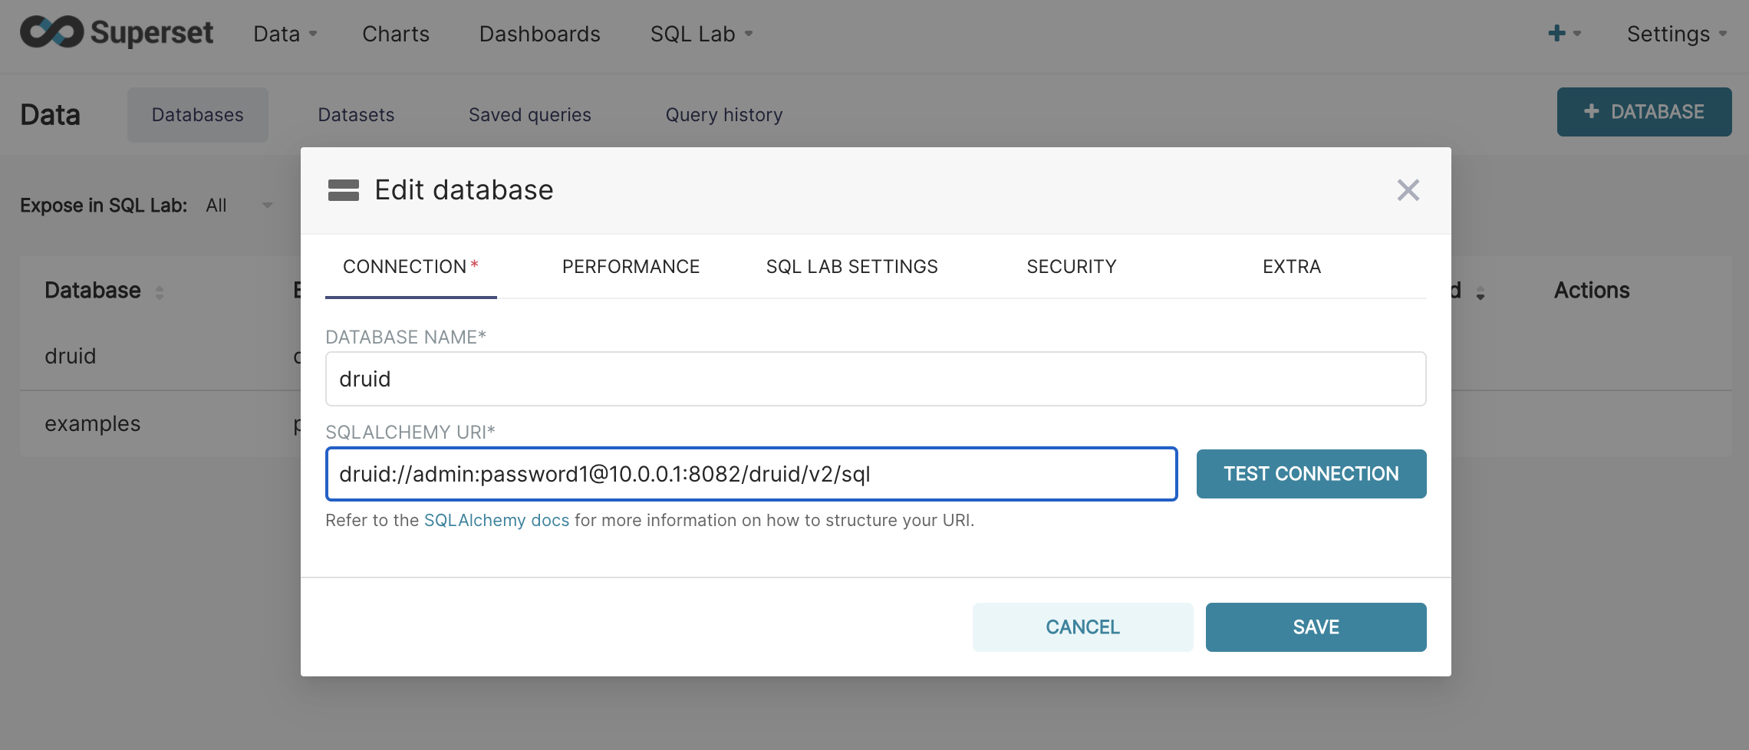Open the Query history tab
1749x750 pixels.
[724, 114]
